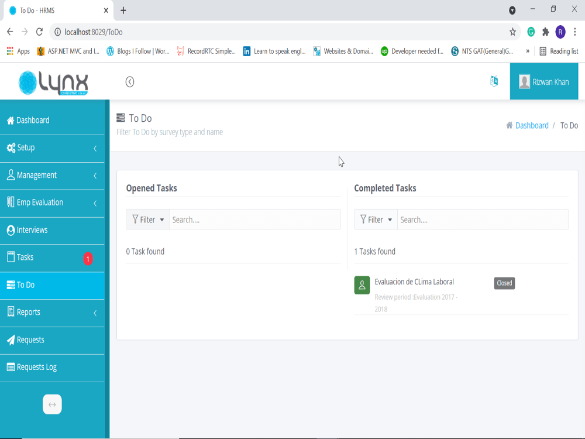This screenshot has height=439, width=585.
Task: Click the Reports document icon
Action: (11, 312)
